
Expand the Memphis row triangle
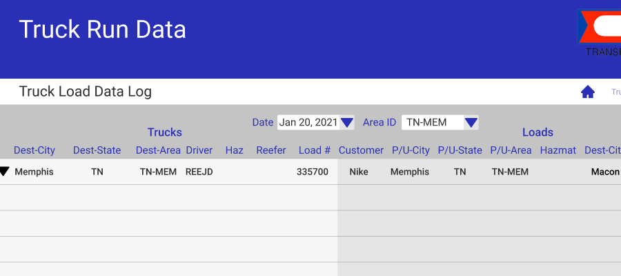coord(4,171)
